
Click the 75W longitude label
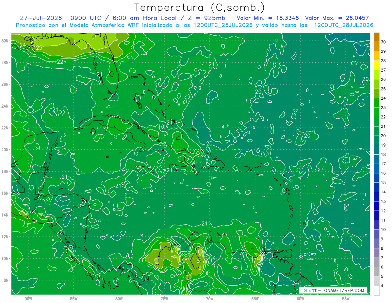point(164,299)
